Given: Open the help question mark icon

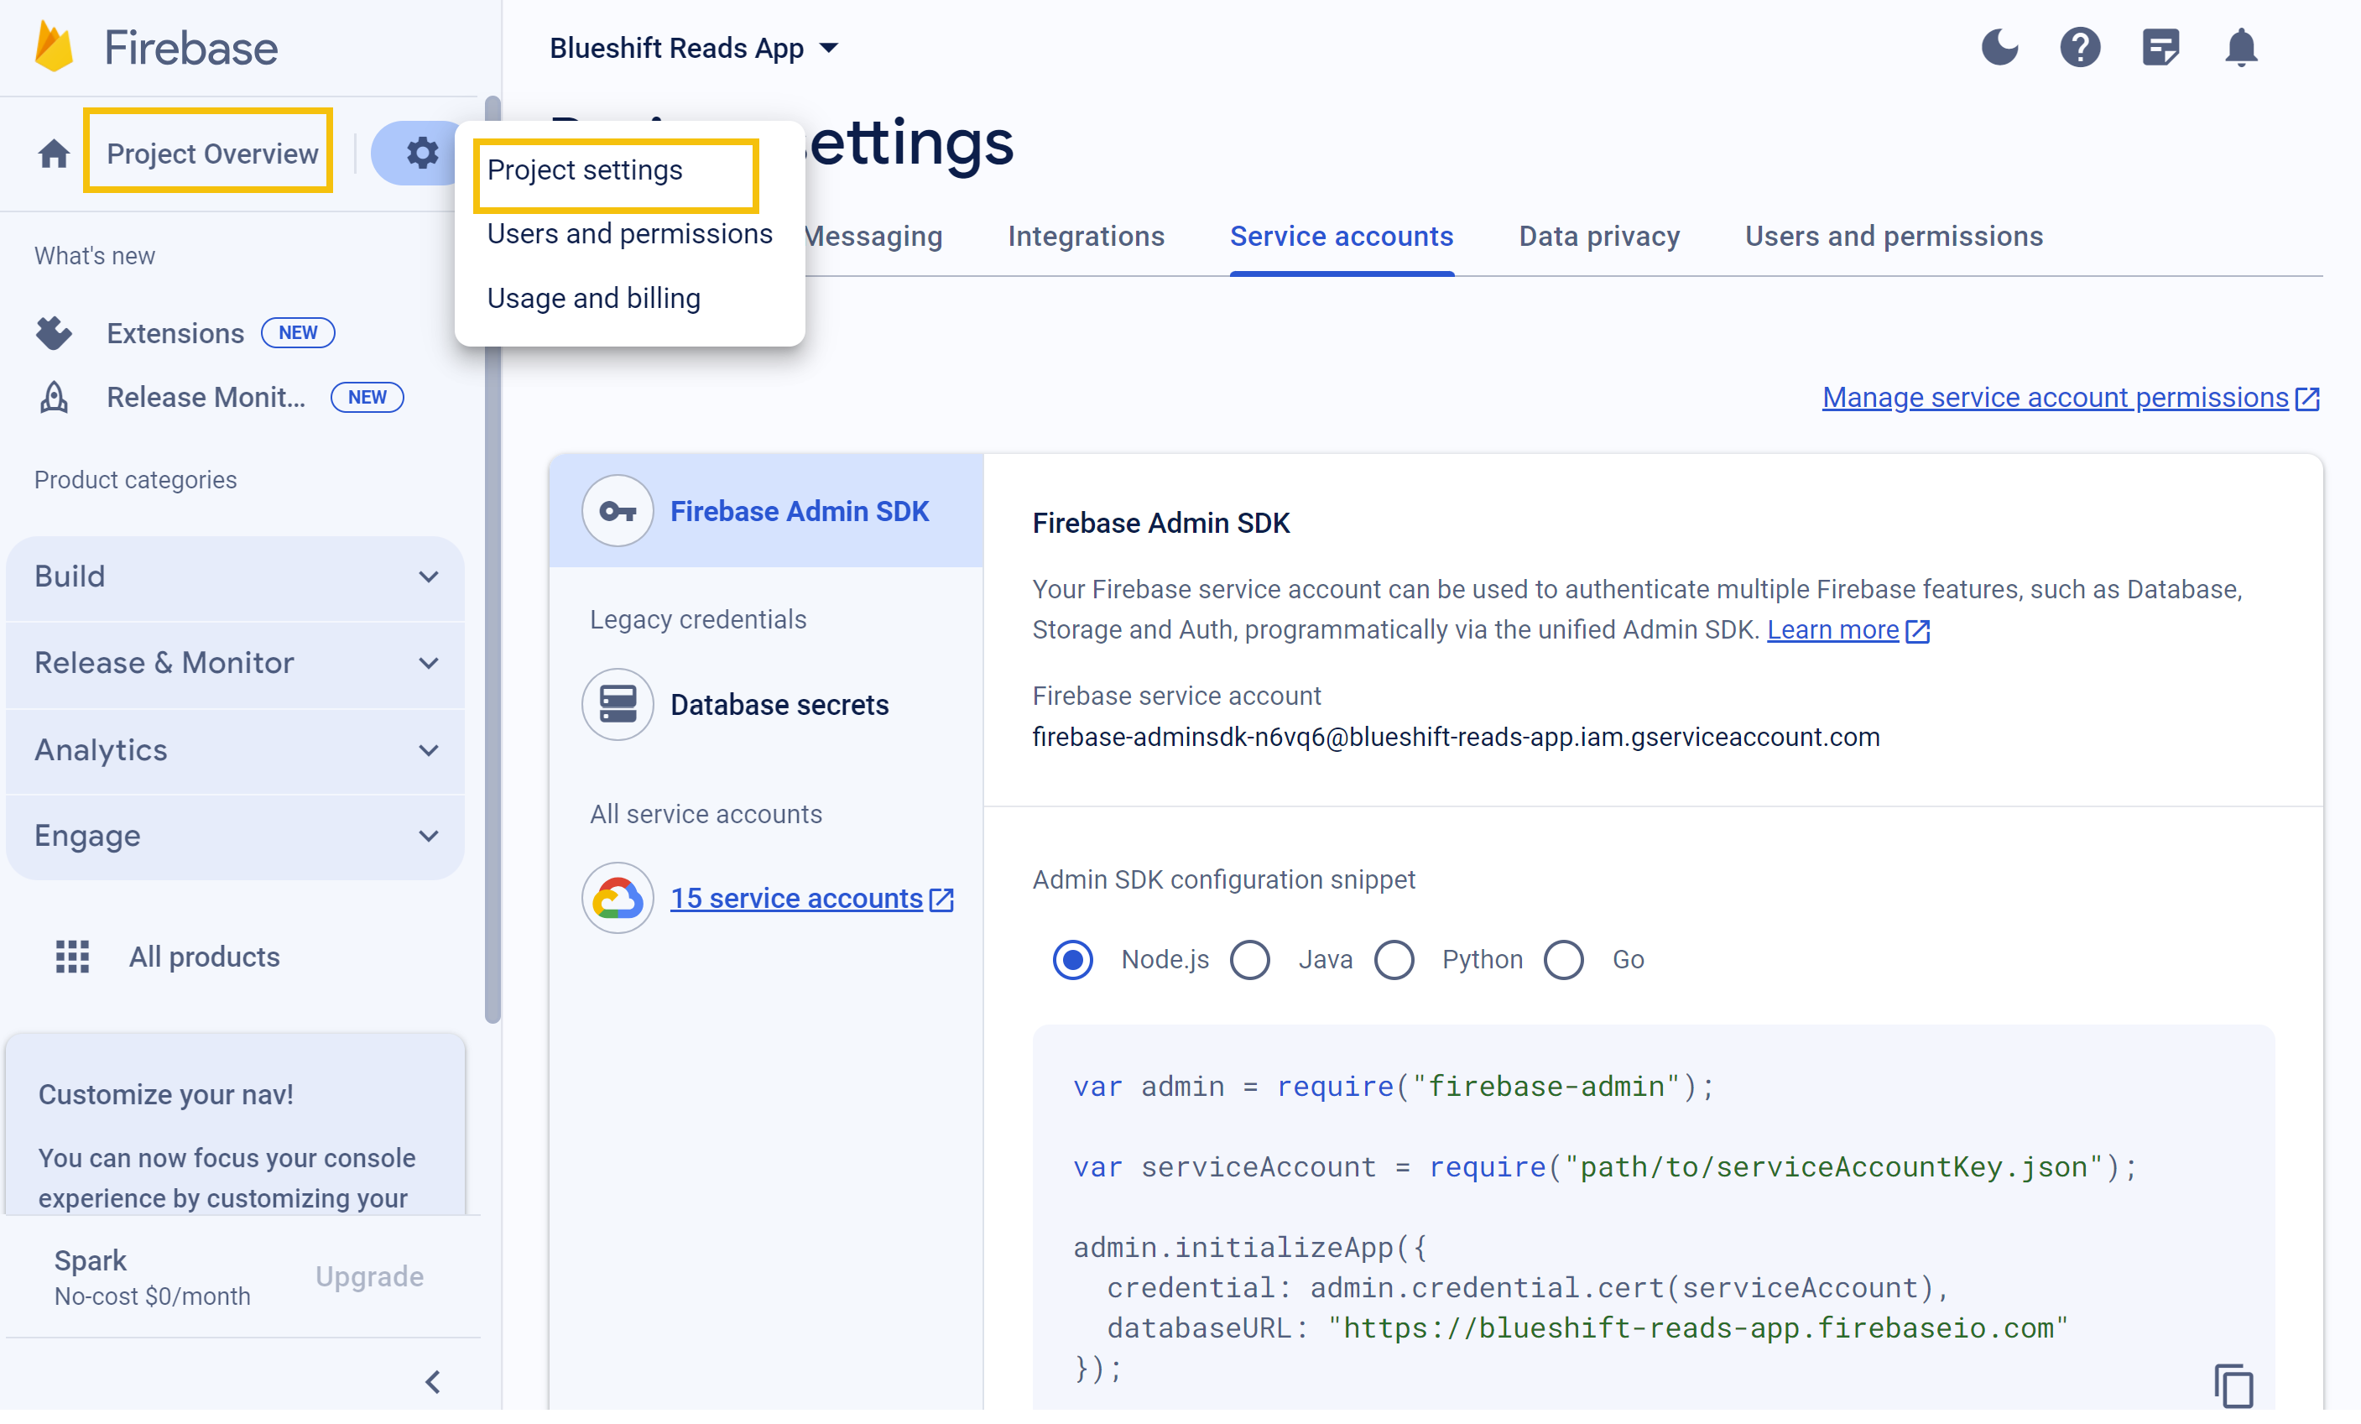Looking at the screenshot, I should pos(2079,47).
